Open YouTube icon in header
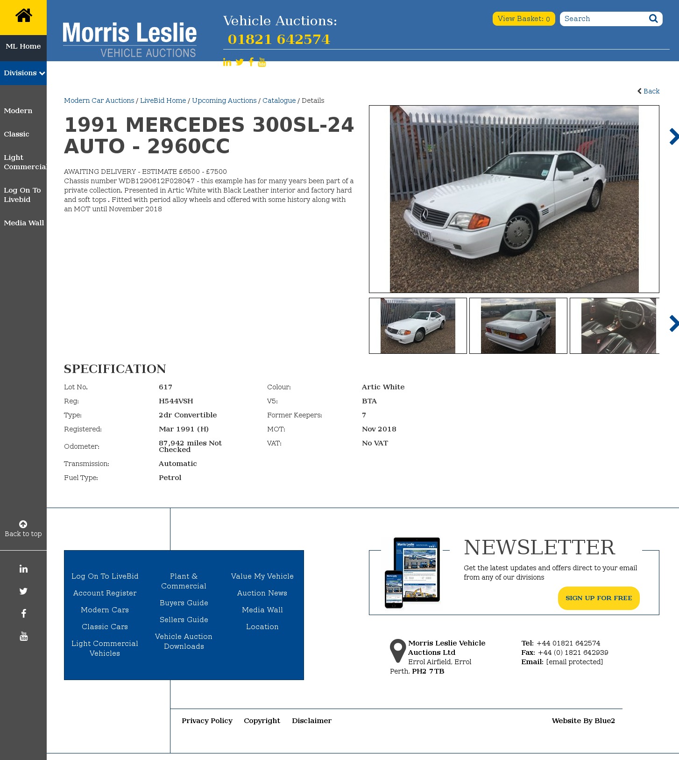The width and height of the screenshot is (679, 760). tap(262, 62)
